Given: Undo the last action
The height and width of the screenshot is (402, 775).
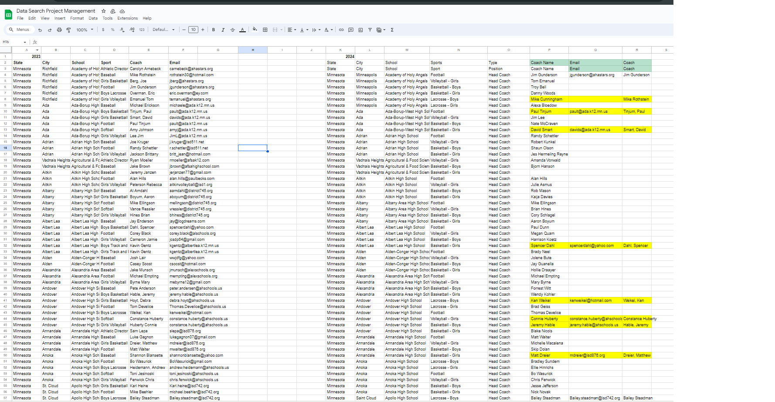Looking at the screenshot, I should pyautogui.click(x=40, y=30).
